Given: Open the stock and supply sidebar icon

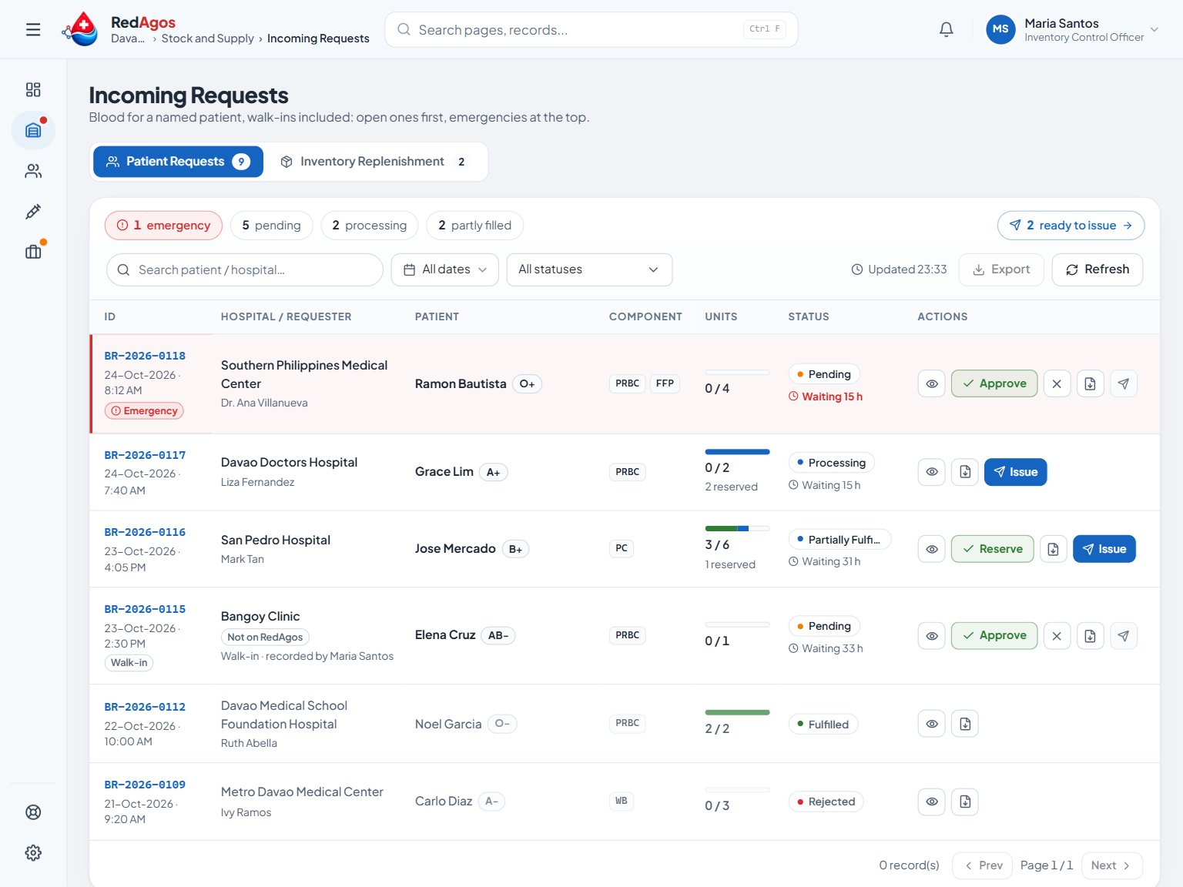Looking at the screenshot, I should 33,130.
